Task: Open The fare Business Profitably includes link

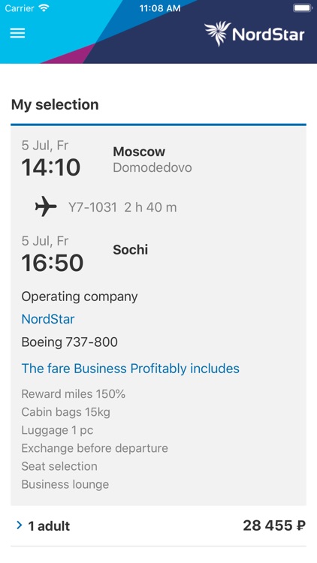Action: [x=131, y=369]
